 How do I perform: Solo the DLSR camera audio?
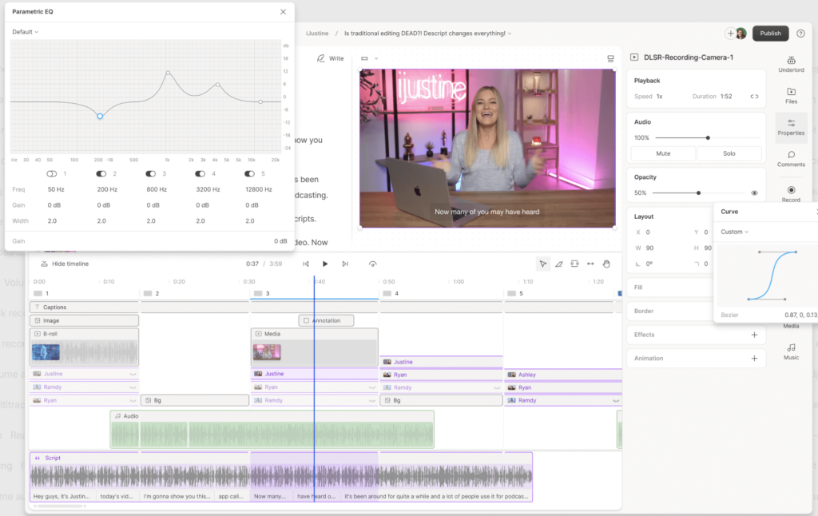[x=729, y=153]
